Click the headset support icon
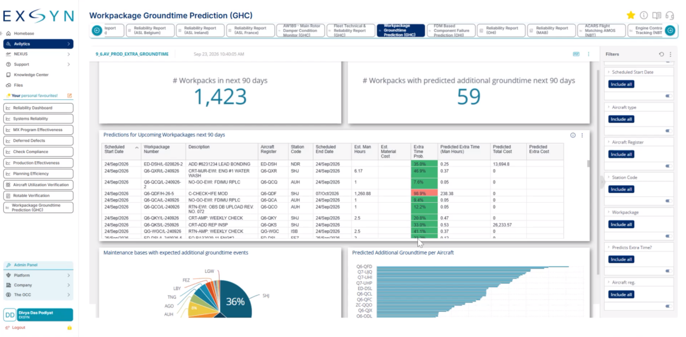 point(670,15)
